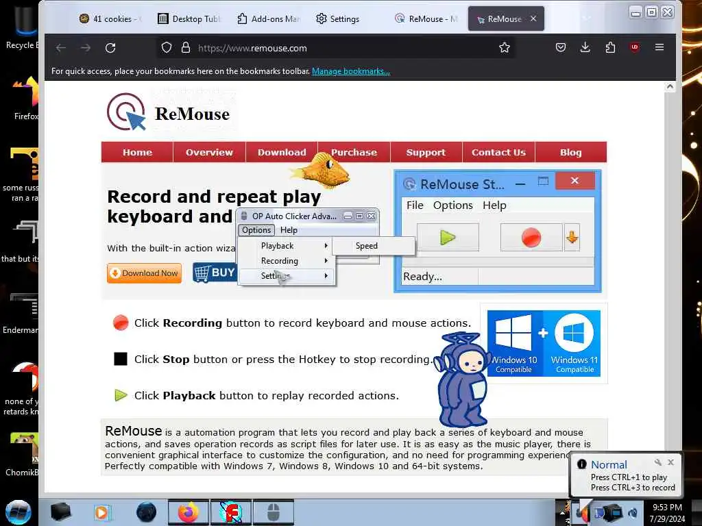
Task: Close the Normal notification balloon
Action: click(670, 462)
